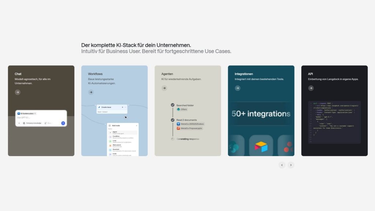Open the Chat card arrow icon

pos(18,92)
